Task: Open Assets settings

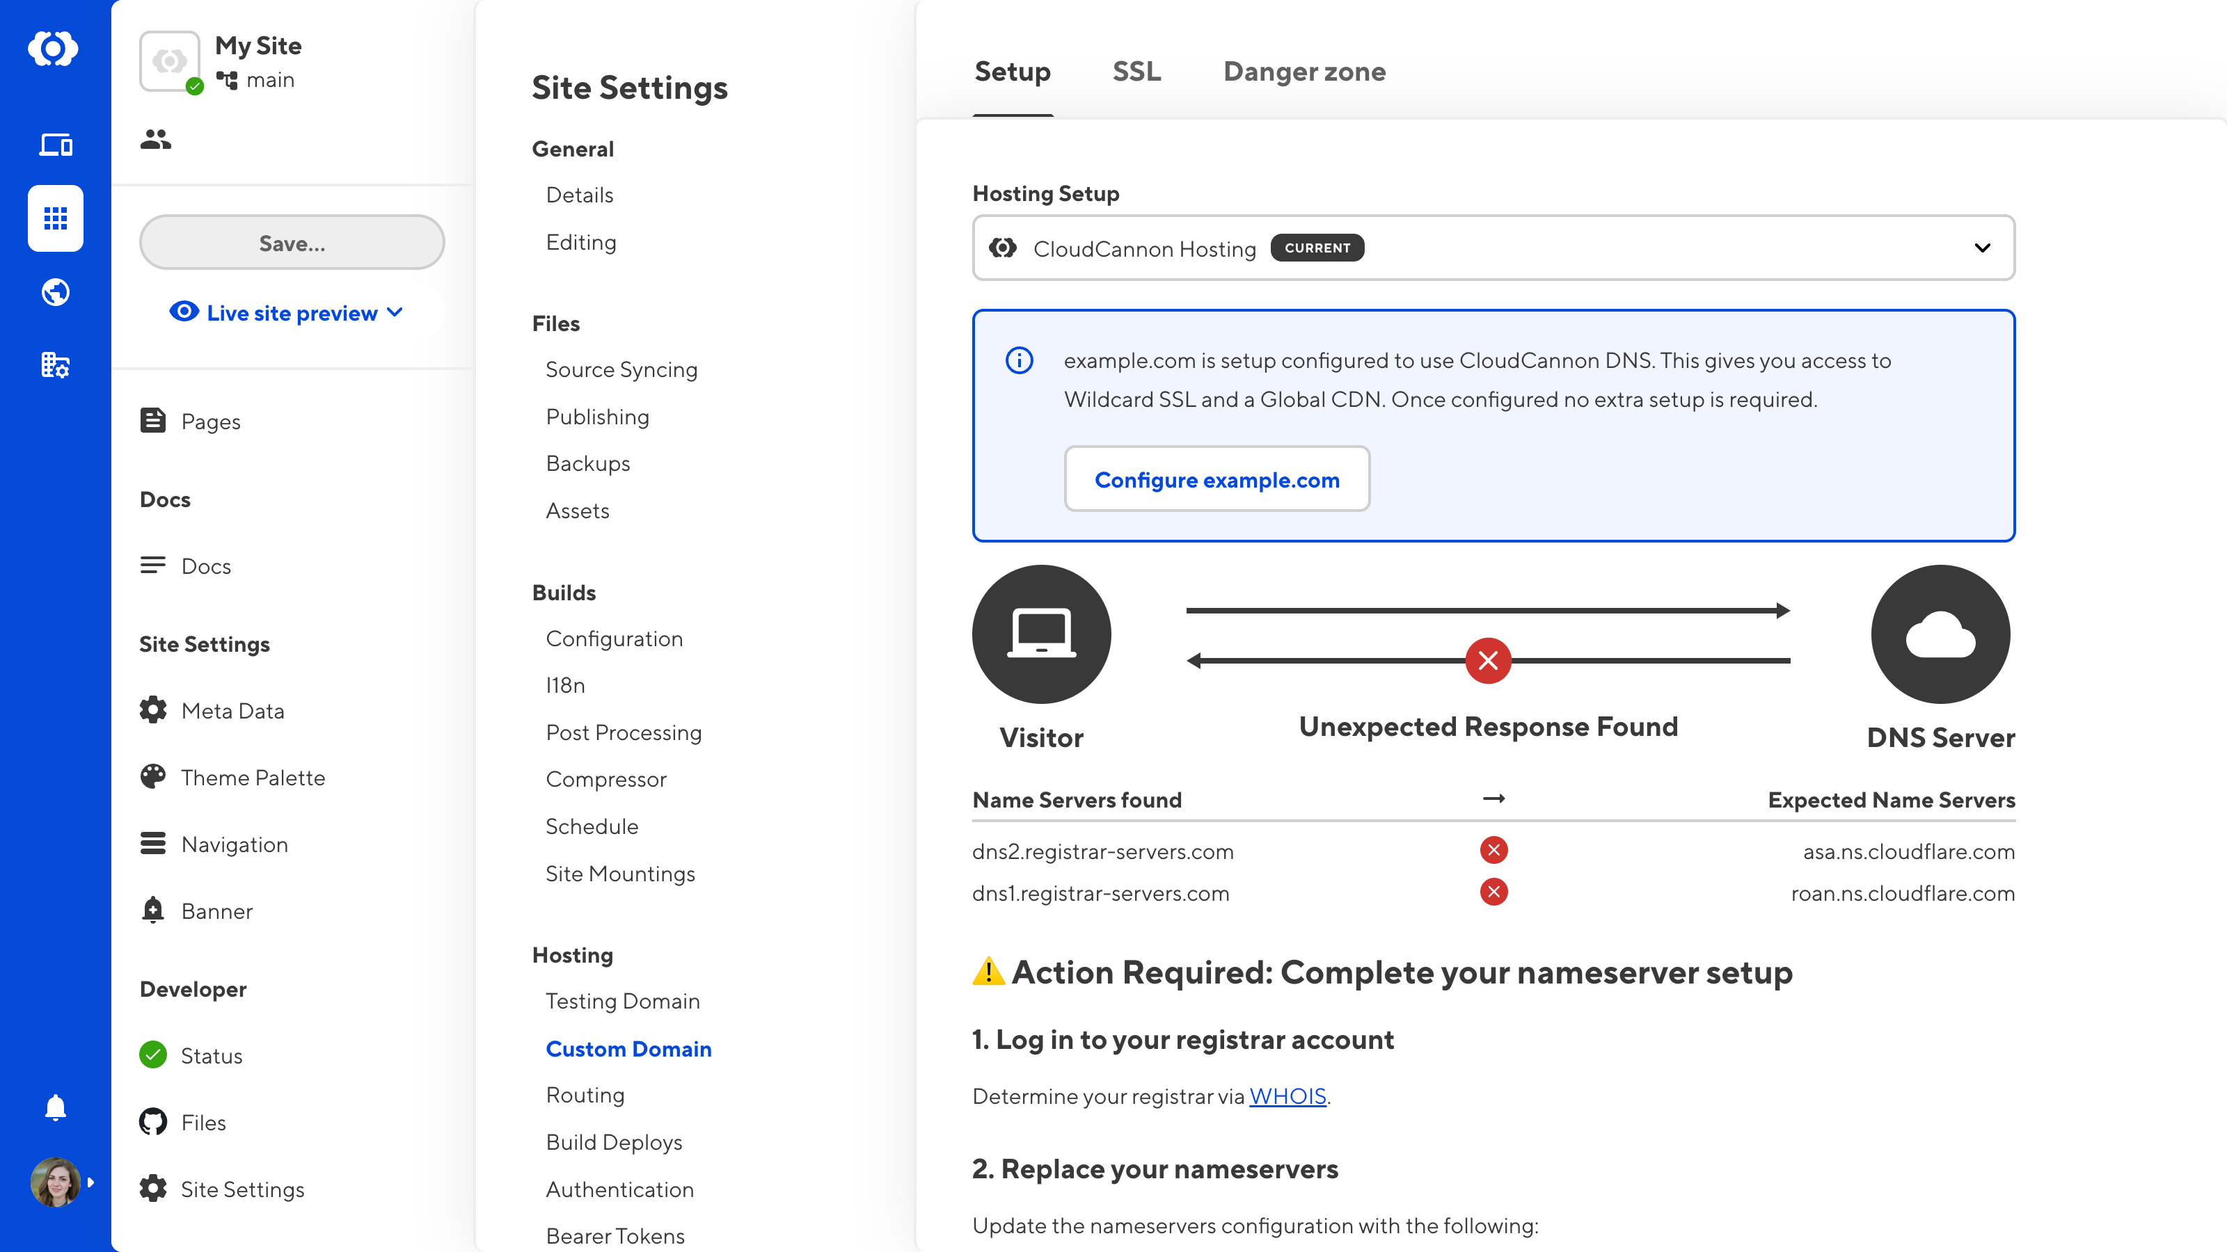Action: (578, 511)
